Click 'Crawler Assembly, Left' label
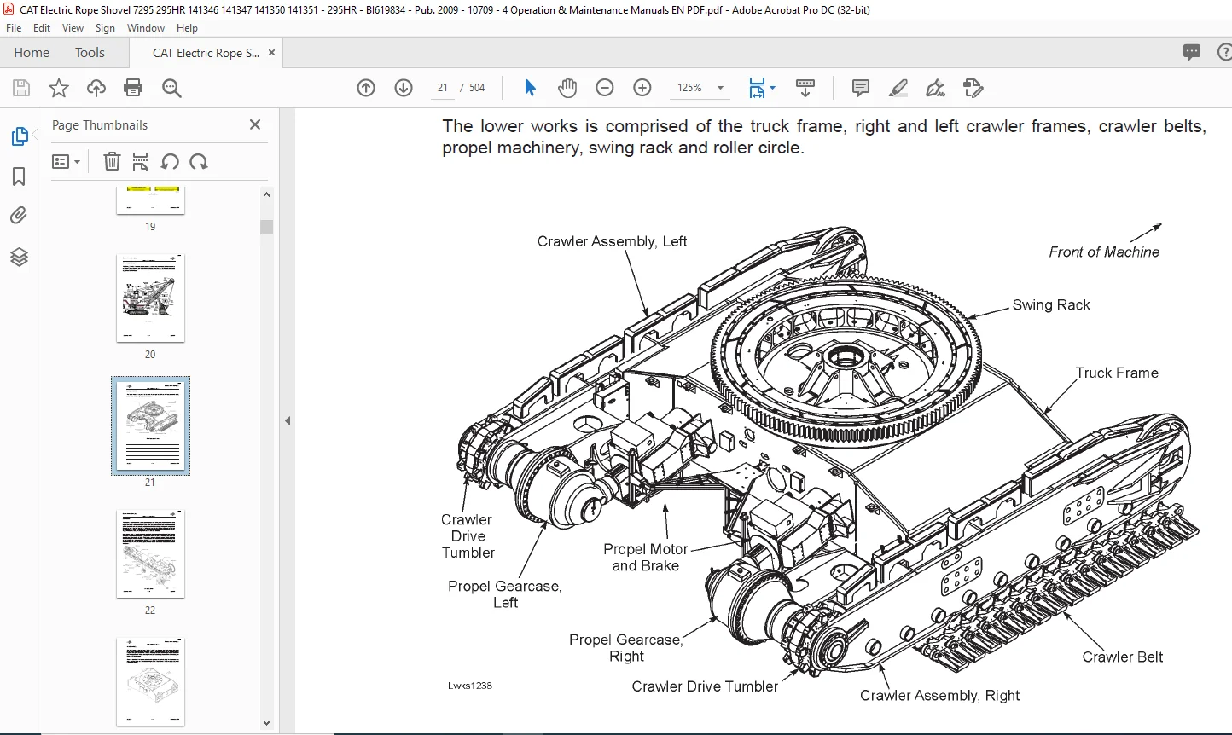 612,241
